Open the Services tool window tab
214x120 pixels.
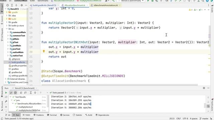(65, 115)
